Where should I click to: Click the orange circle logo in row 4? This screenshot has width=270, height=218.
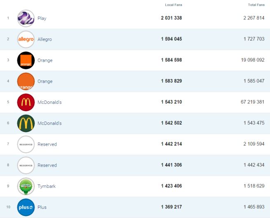tap(26, 81)
